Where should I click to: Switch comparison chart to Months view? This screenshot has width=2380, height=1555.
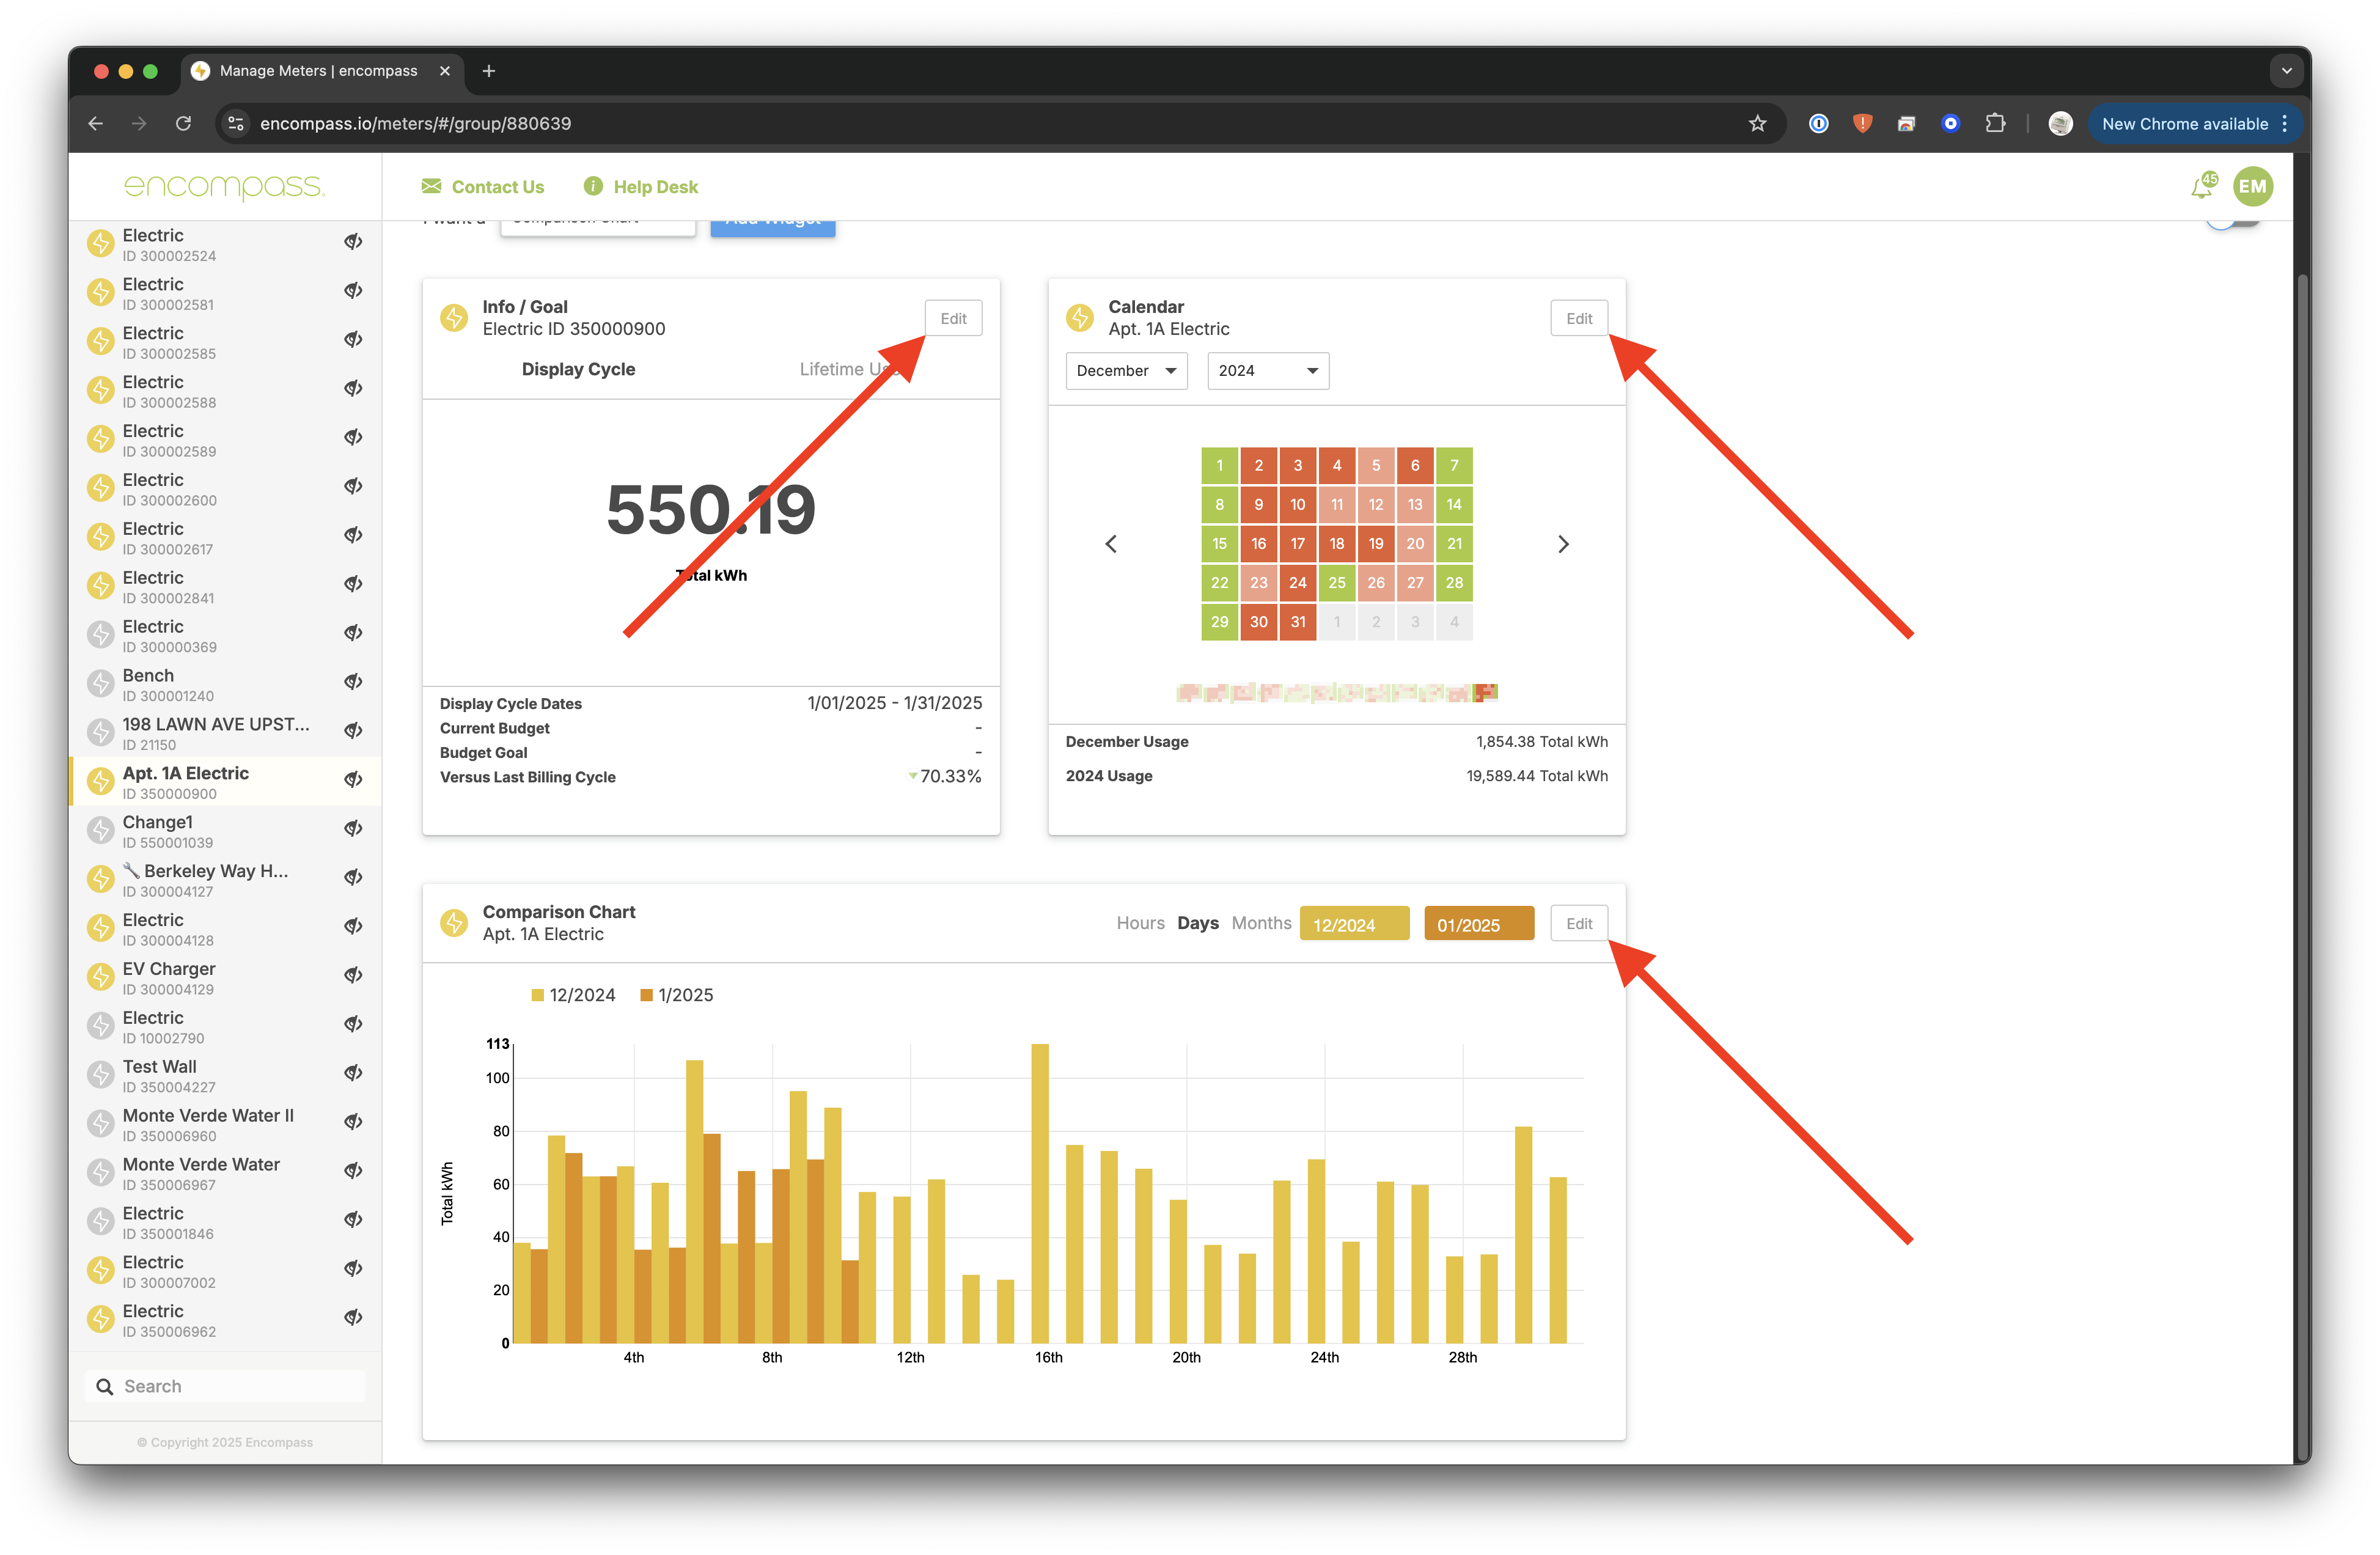click(x=1261, y=923)
